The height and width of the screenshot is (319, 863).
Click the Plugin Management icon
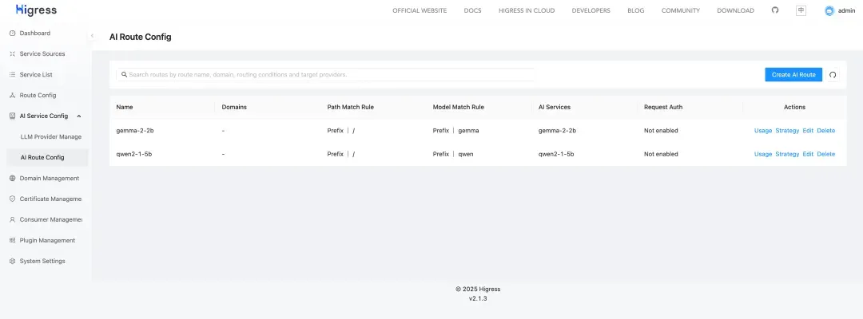pyautogui.click(x=12, y=241)
